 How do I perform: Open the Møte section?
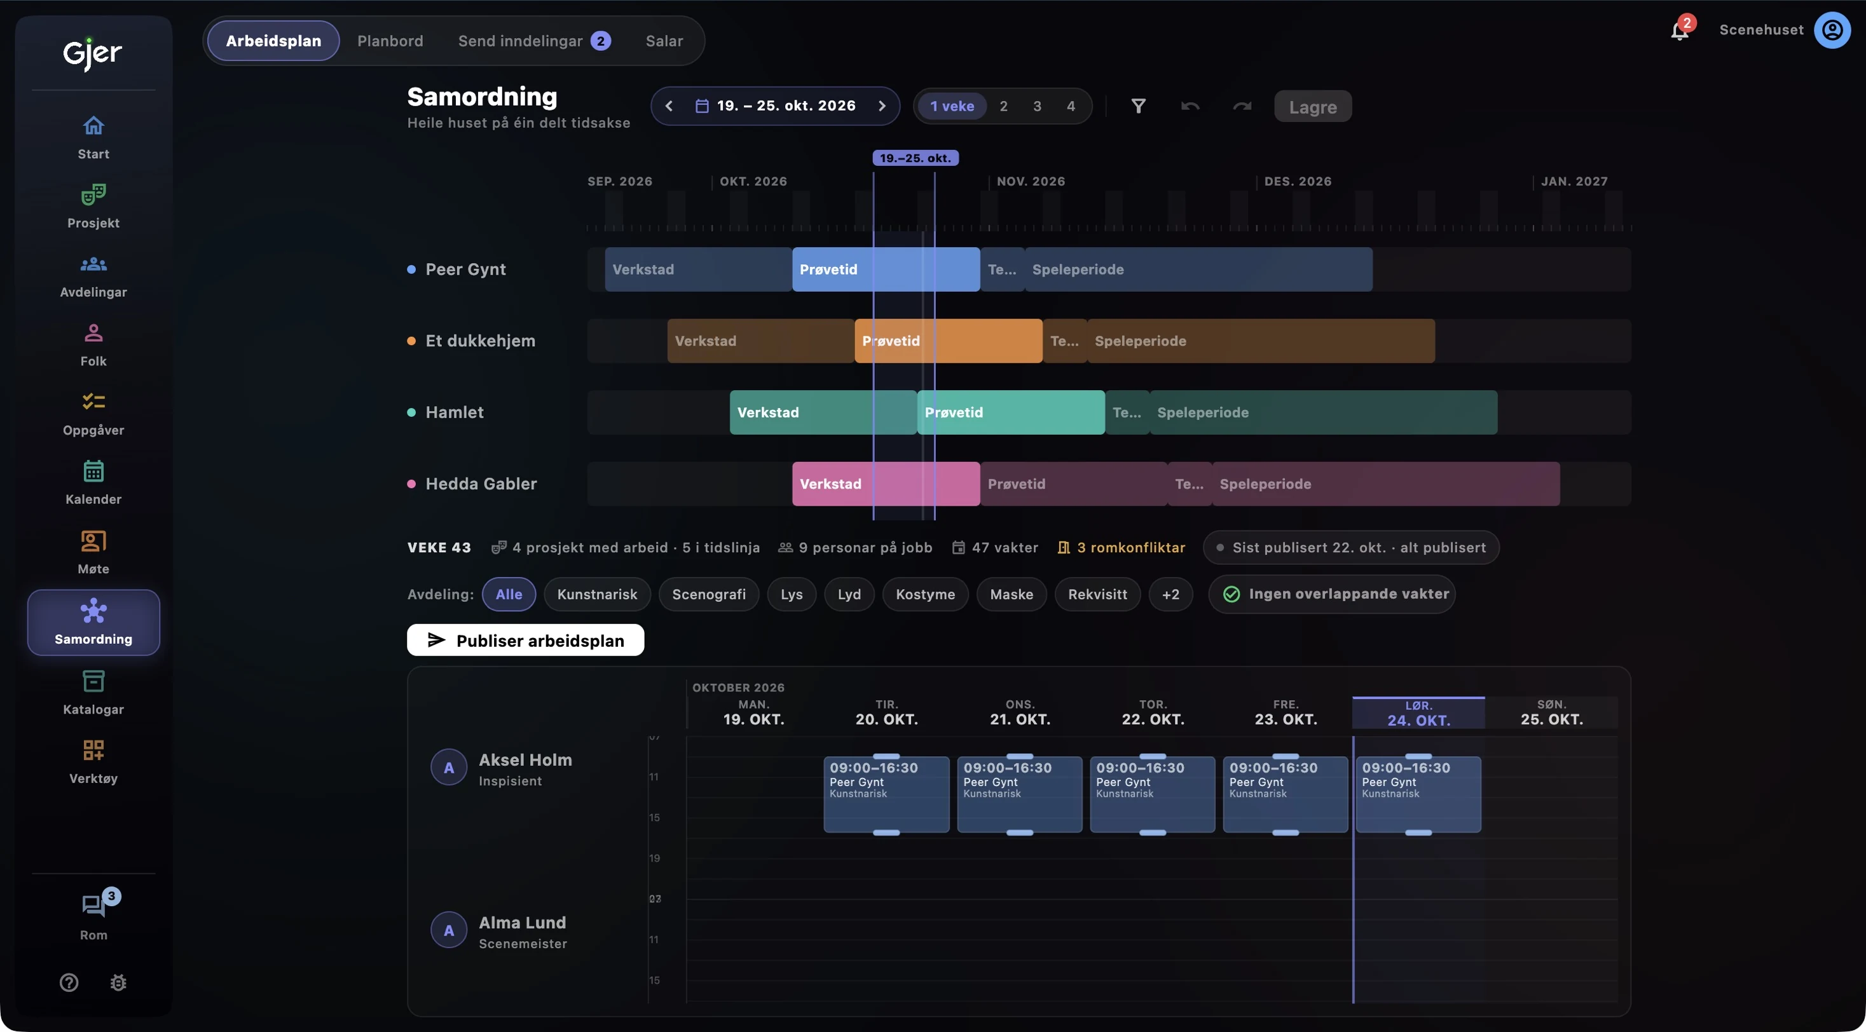pyautogui.click(x=93, y=553)
